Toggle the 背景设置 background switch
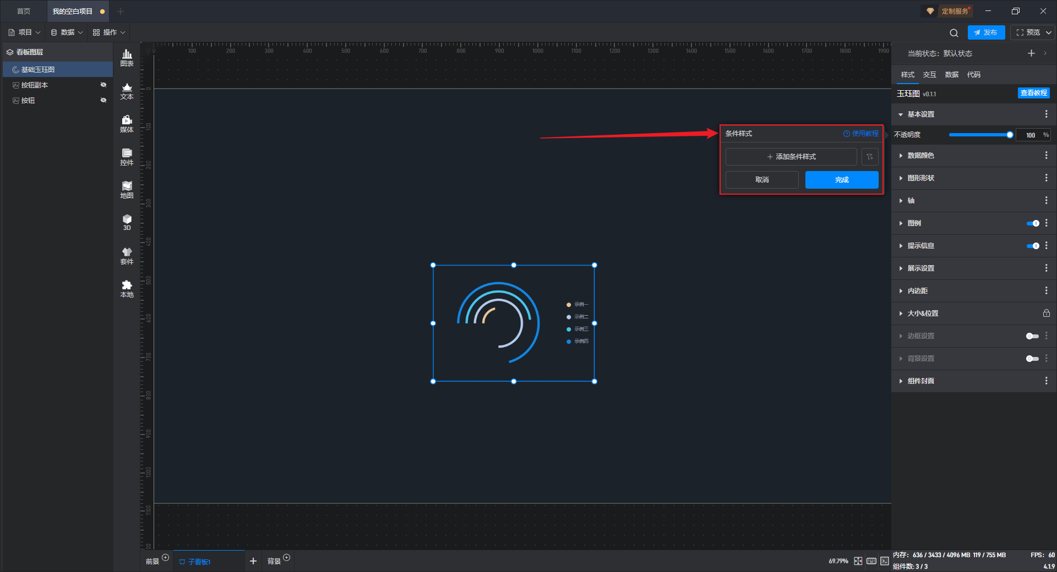The width and height of the screenshot is (1057, 572). tap(1032, 359)
